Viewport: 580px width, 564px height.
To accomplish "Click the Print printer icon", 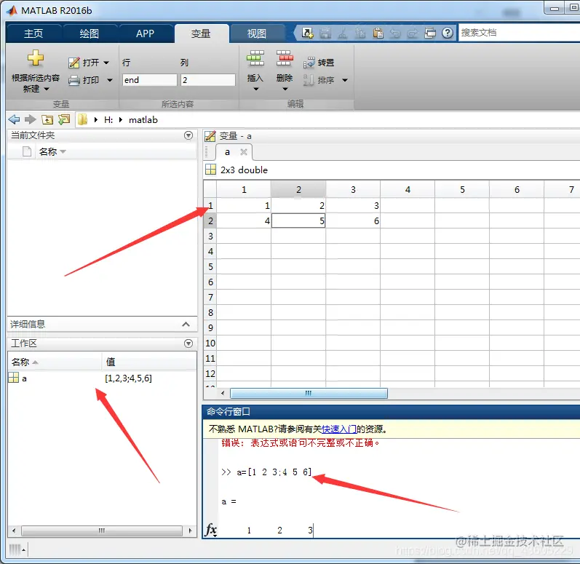I will (74, 80).
